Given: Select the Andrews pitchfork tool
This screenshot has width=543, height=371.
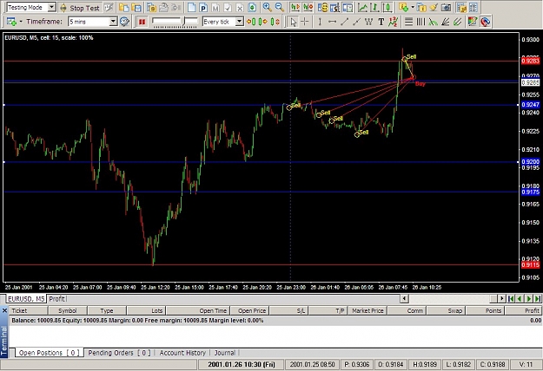Looking at the screenshot, I should 458,22.
